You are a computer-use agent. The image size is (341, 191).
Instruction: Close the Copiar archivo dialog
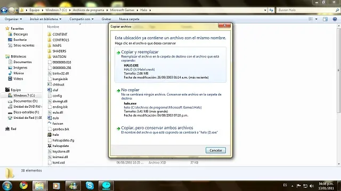click(x=224, y=25)
